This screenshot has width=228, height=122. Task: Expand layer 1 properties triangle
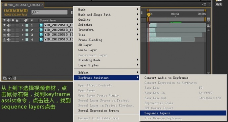click(22, 25)
